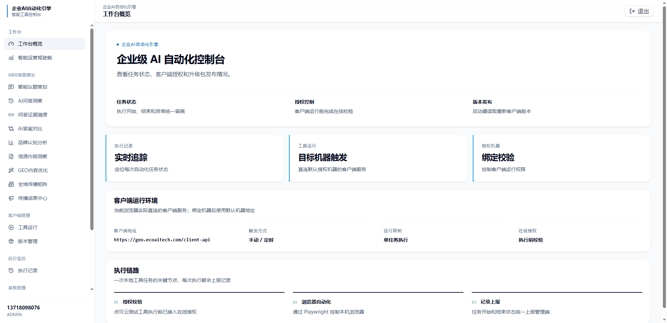Open 问答证据溯源 menu entry
This screenshot has width=667, height=323.
coord(44,115)
